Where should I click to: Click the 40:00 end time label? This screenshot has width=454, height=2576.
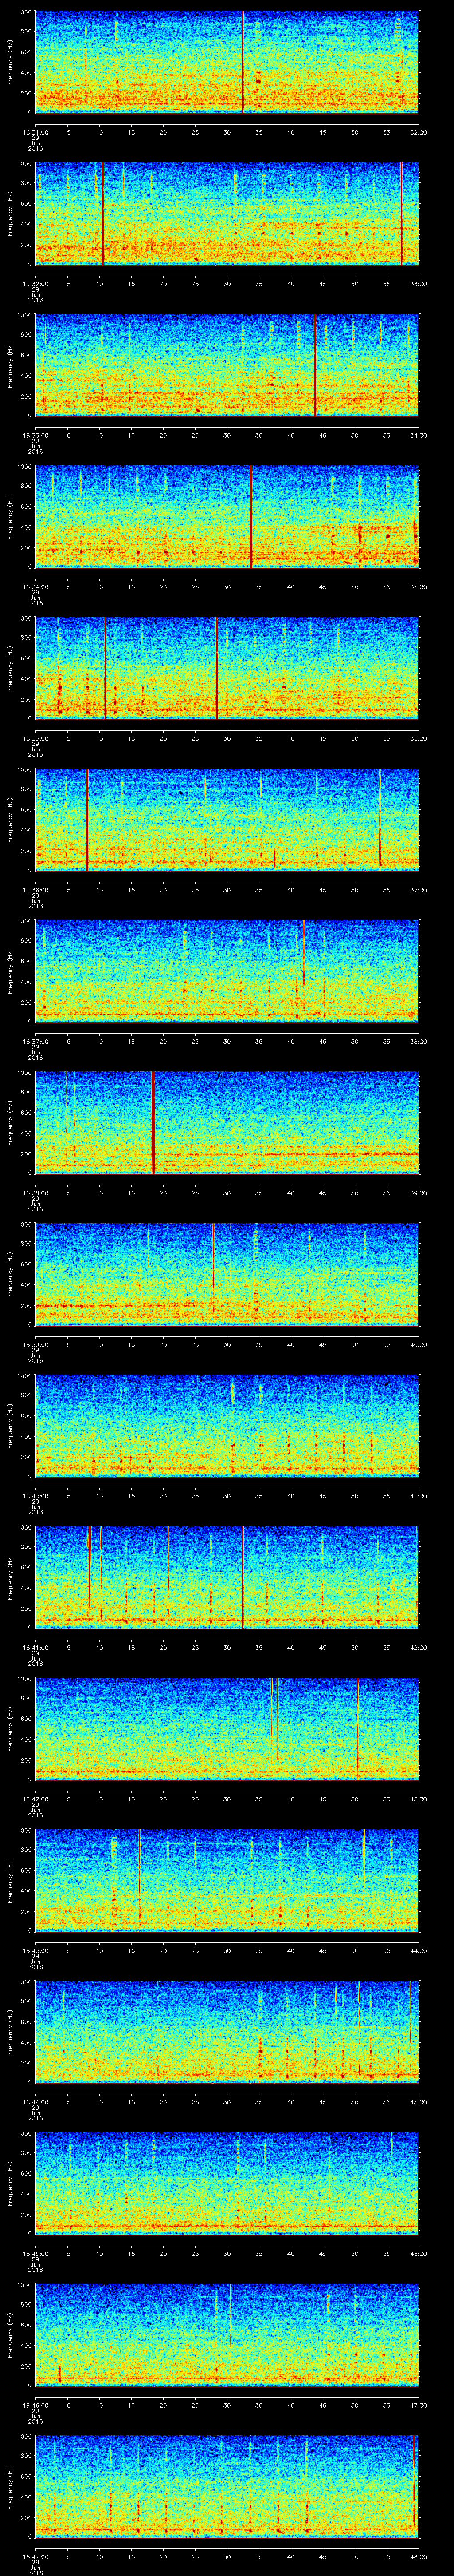tap(418, 1344)
